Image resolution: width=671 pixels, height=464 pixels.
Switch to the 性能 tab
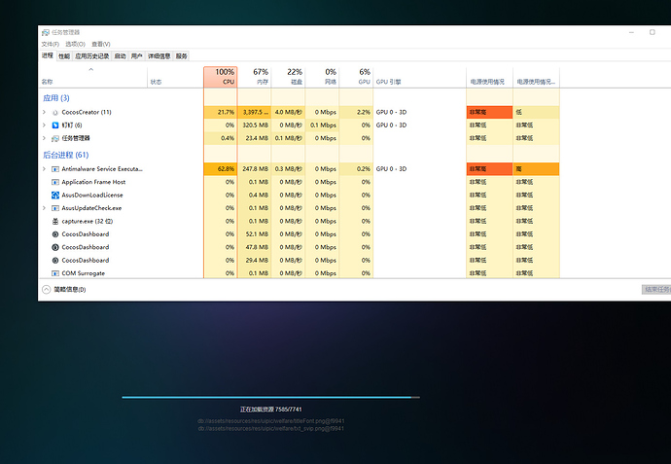64,56
